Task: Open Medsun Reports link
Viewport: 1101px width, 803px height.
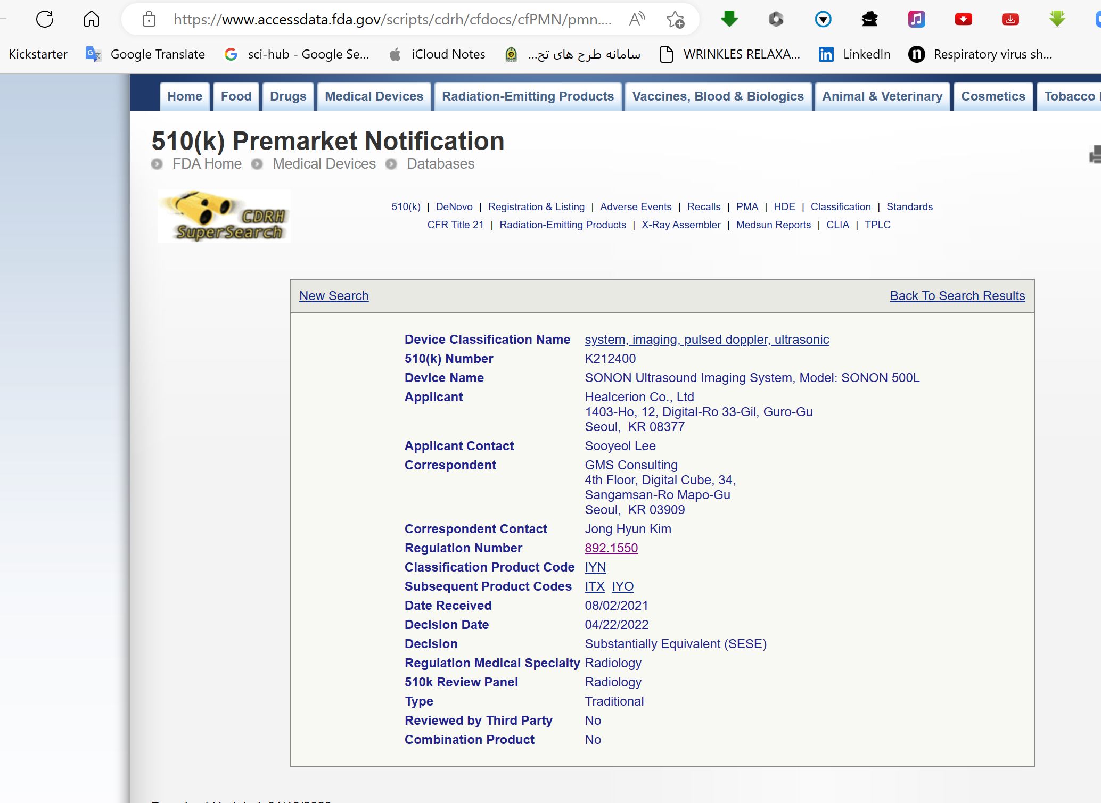Action: 773,225
